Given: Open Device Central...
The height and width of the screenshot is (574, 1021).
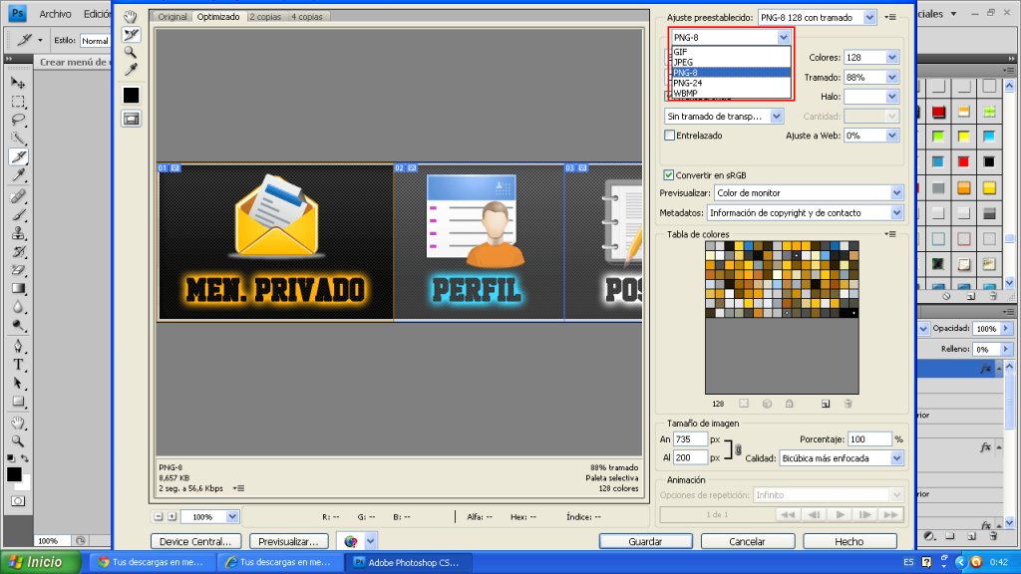Looking at the screenshot, I should click(196, 541).
